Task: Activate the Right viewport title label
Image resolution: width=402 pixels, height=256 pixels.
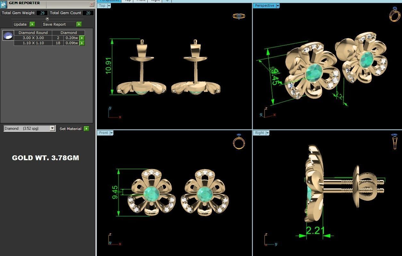Action: [260, 133]
